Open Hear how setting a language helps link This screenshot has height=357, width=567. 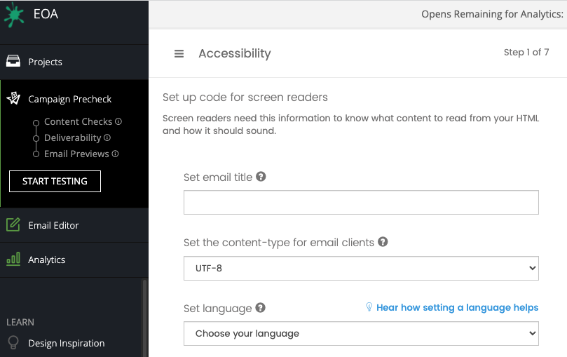click(457, 307)
